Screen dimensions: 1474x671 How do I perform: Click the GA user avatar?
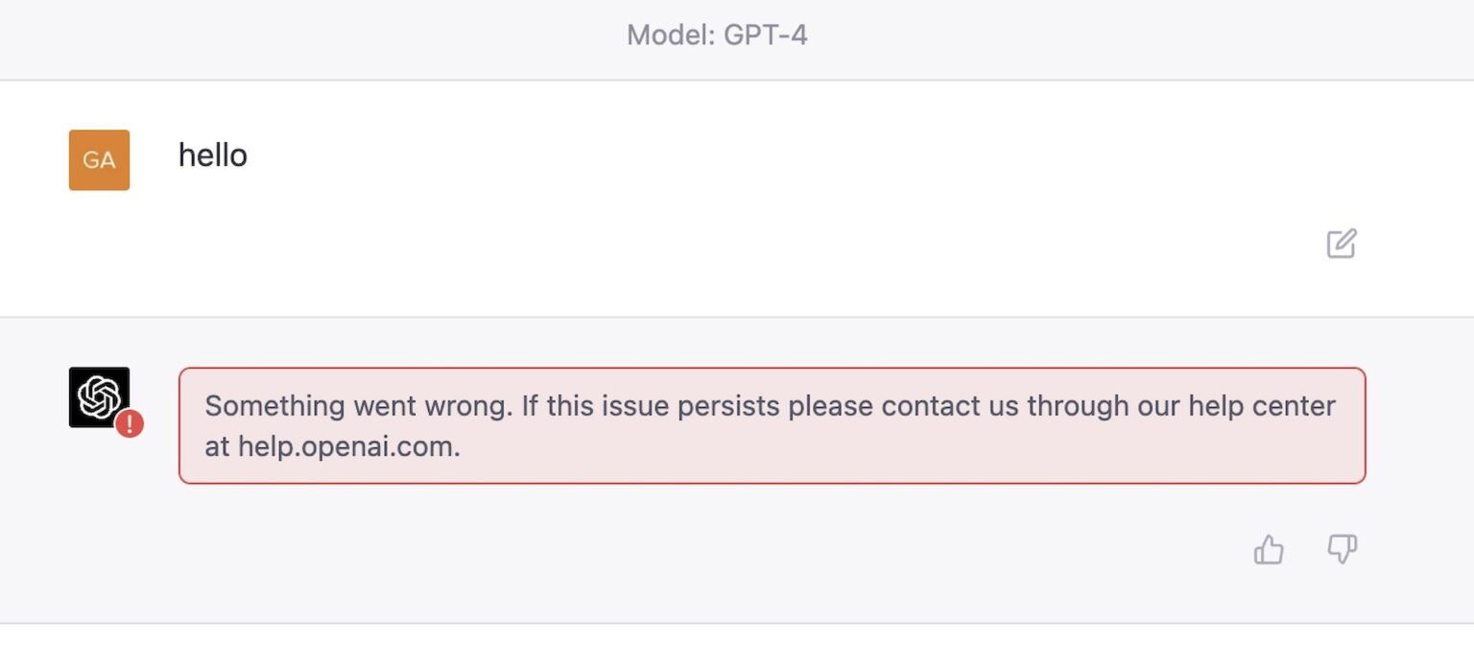click(x=99, y=159)
